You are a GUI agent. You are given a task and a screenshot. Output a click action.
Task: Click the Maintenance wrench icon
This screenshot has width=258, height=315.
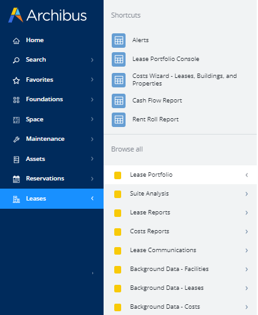[x=16, y=139]
